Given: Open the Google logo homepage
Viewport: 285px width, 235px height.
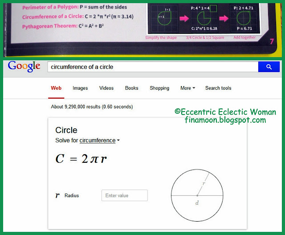Looking at the screenshot, I should coord(24,66).
